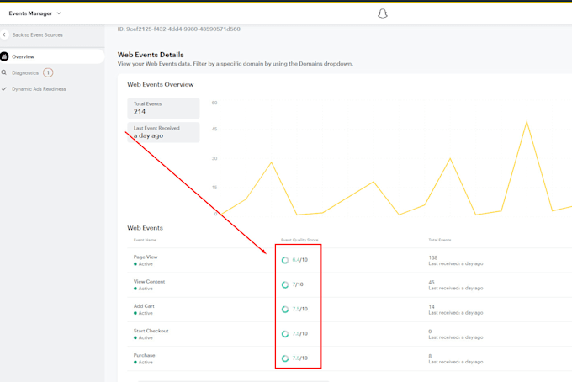Click the 138 total events value
The height and width of the screenshot is (382, 572).
432,257
